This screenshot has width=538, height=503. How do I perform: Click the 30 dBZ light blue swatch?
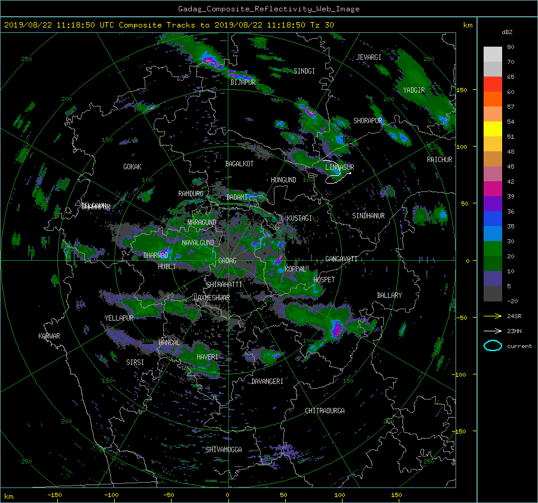pos(493,233)
